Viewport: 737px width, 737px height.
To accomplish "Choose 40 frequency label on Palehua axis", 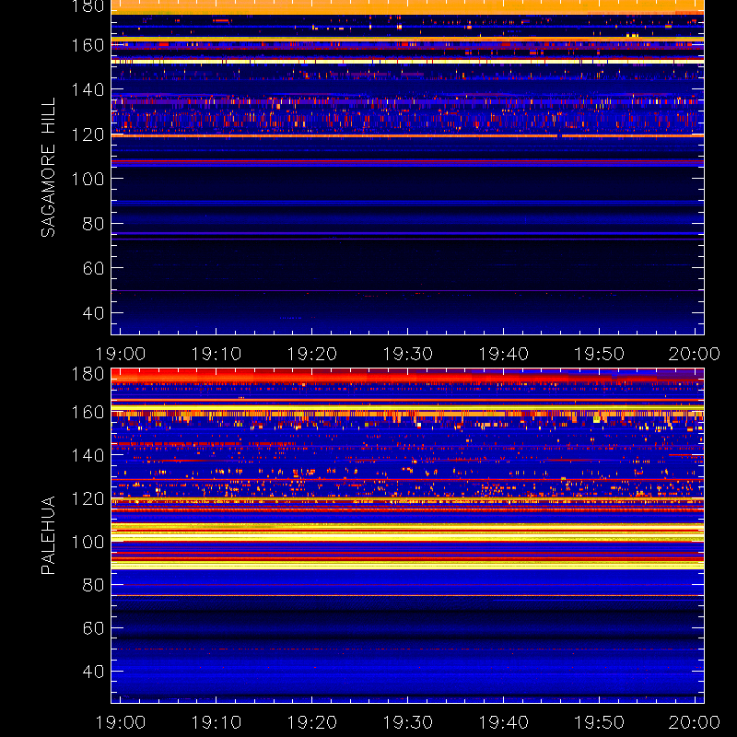I will click(93, 672).
